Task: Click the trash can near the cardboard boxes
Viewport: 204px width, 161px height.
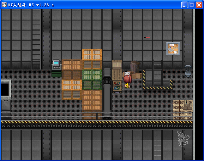Action: 135,67
